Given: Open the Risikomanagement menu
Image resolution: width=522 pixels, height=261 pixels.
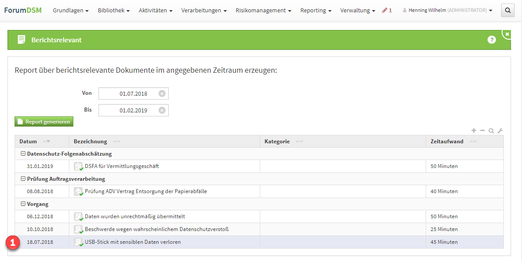Looking at the screenshot, I should 263,10.
